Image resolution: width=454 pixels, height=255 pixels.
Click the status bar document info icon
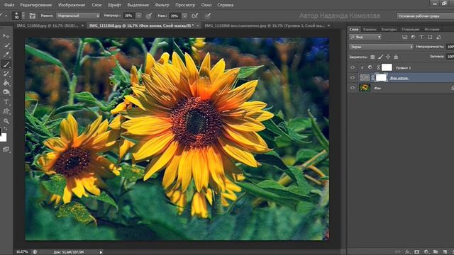[35, 252]
